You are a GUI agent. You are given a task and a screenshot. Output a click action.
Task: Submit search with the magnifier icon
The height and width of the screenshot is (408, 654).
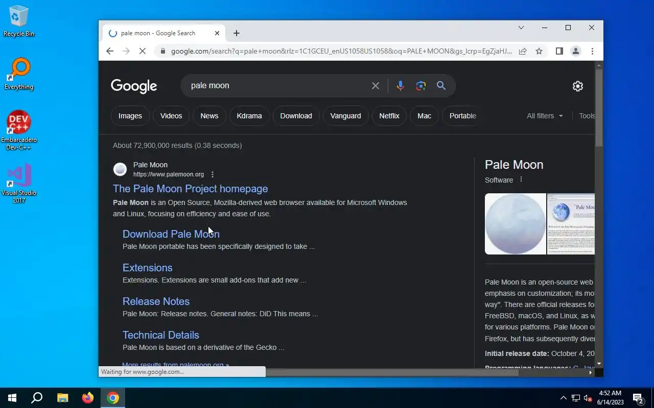(x=441, y=86)
